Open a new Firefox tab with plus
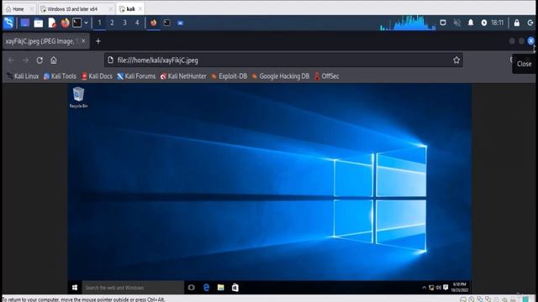 point(98,41)
